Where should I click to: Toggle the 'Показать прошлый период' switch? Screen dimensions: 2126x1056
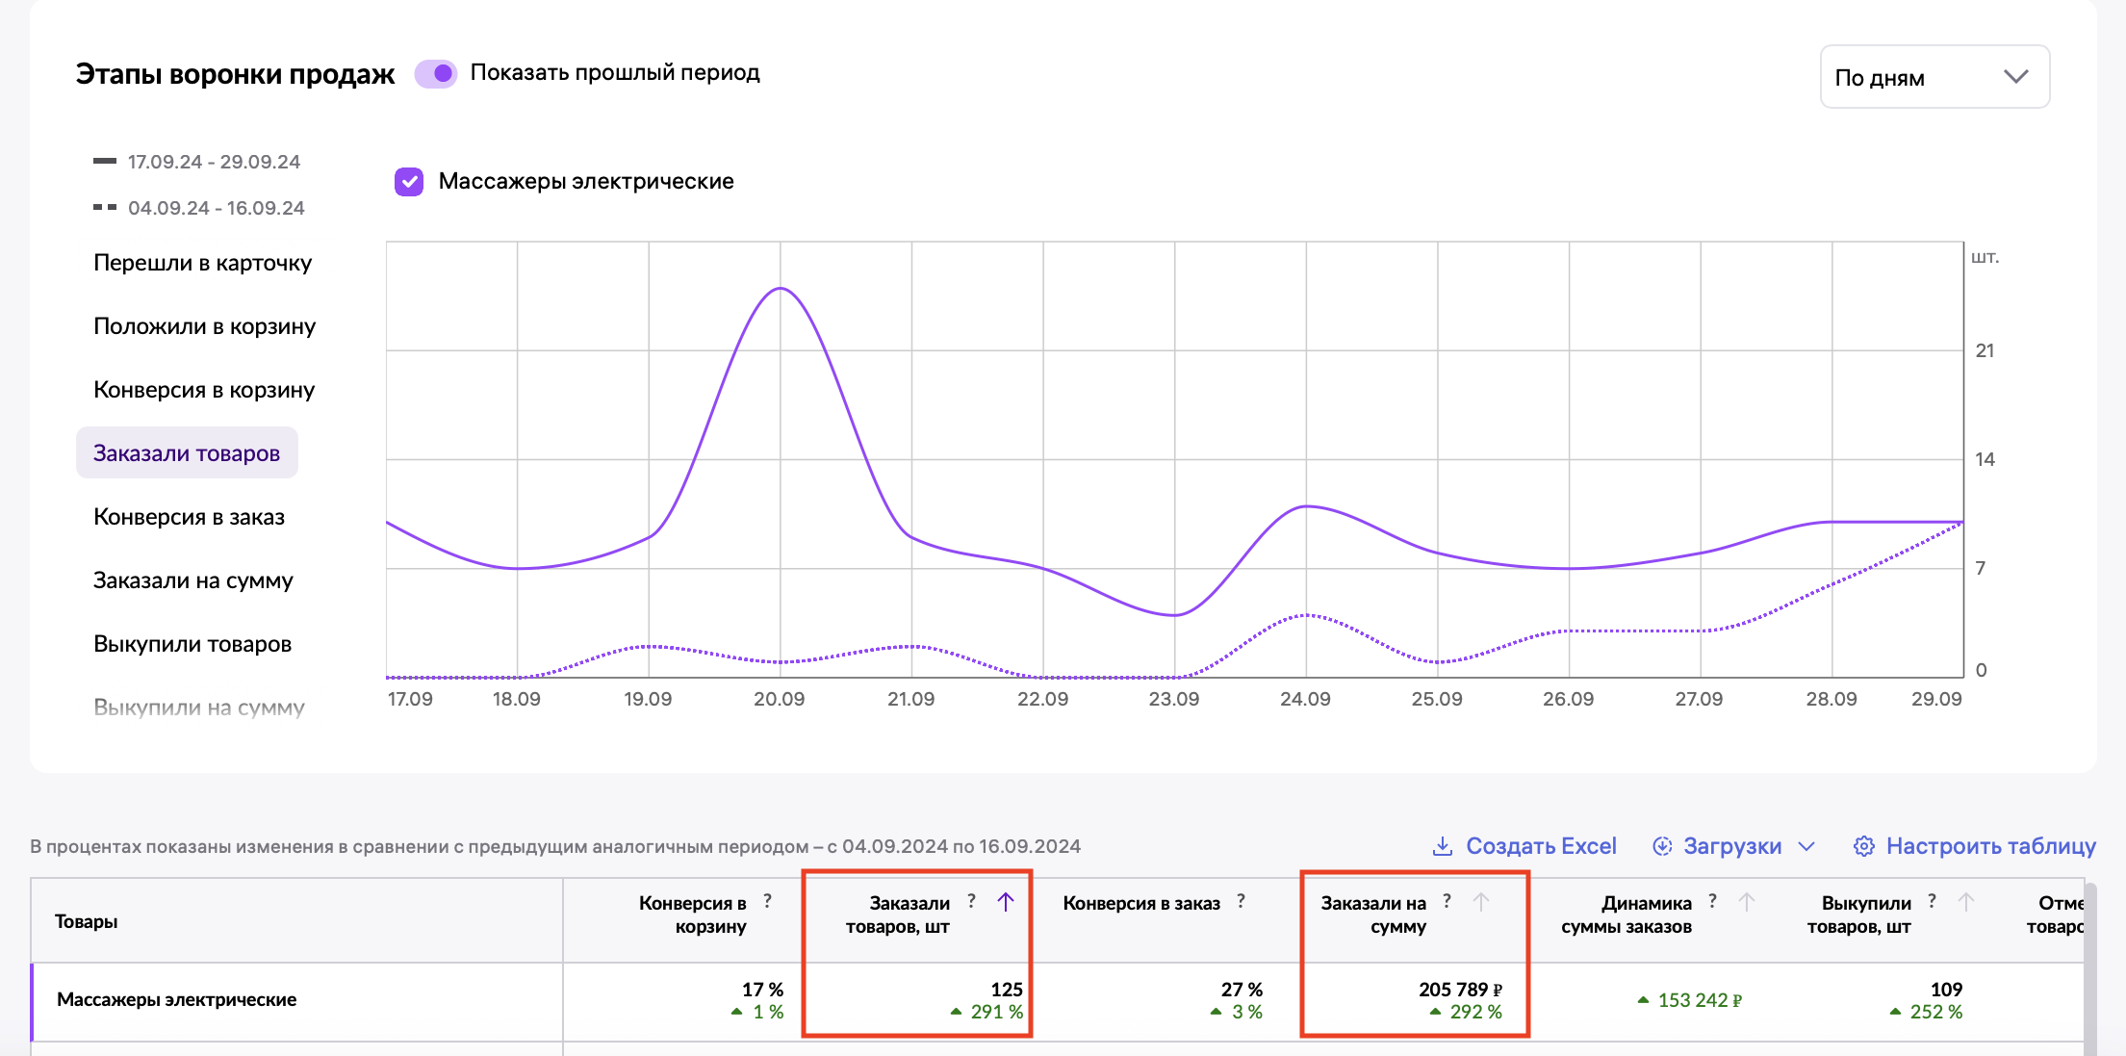point(436,73)
